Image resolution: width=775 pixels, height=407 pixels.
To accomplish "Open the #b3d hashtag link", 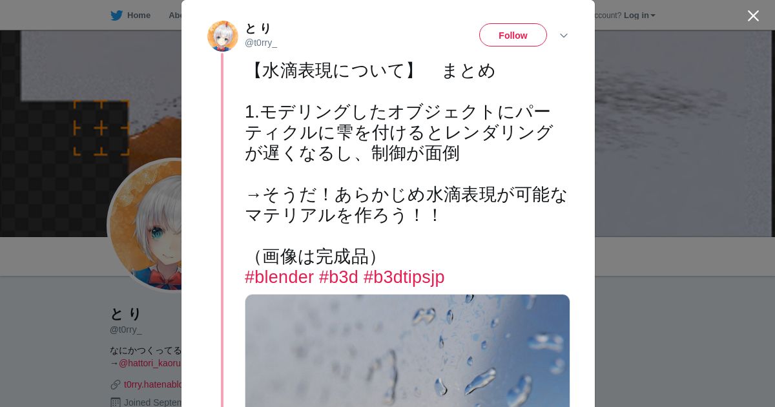I will (x=338, y=277).
